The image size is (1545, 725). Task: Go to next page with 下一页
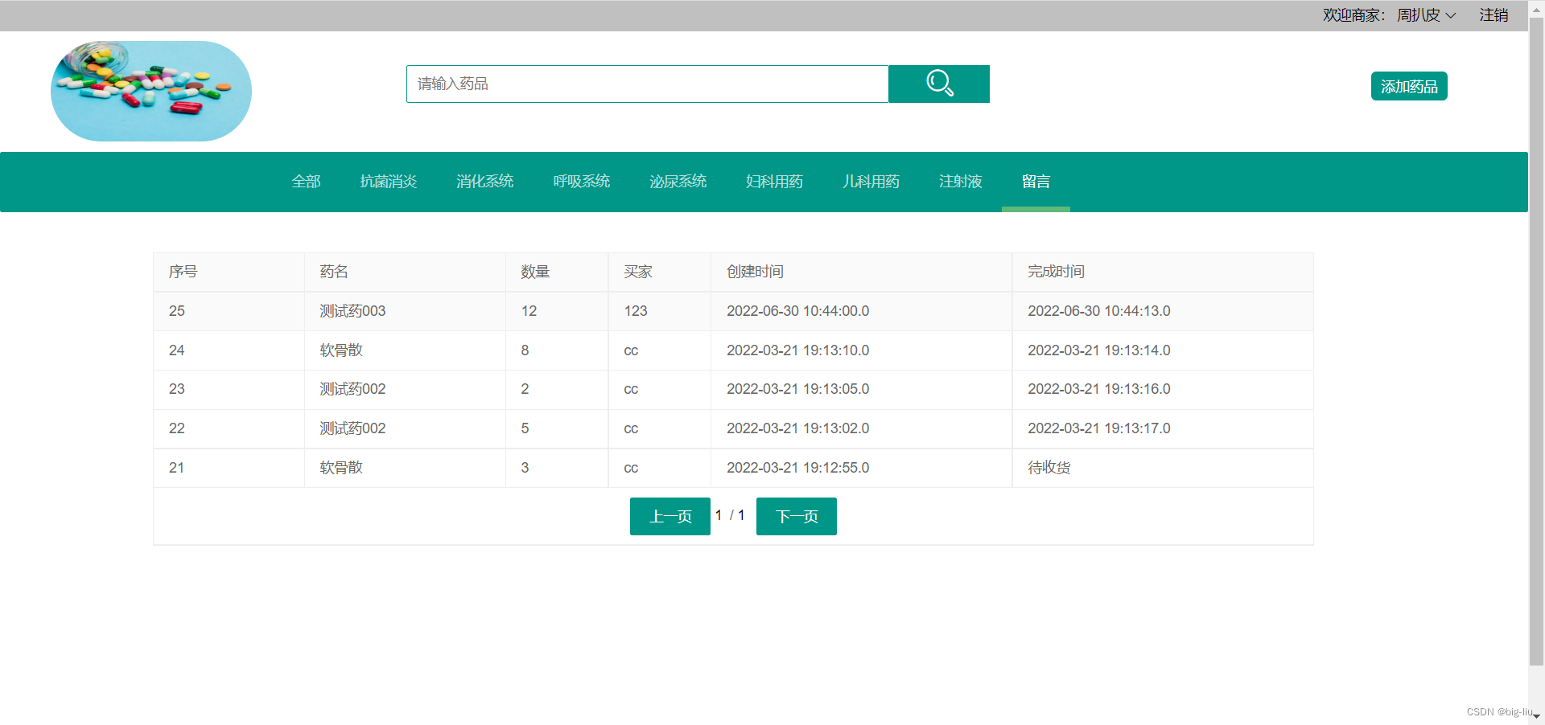(x=797, y=516)
